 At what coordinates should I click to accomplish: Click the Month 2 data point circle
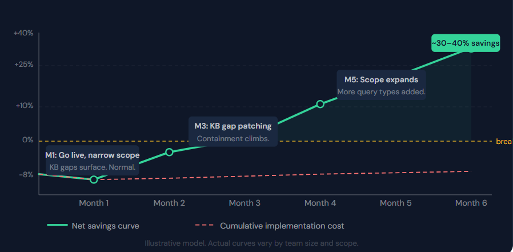(x=169, y=151)
